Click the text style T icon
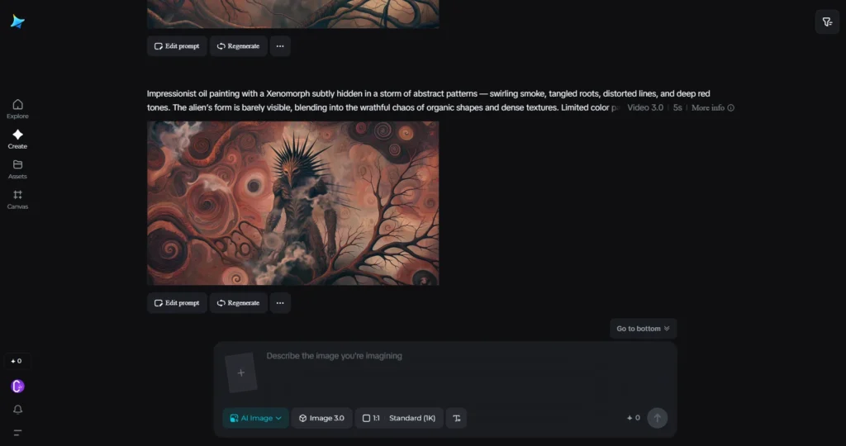This screenshot has width=846, height=446. 456,418
